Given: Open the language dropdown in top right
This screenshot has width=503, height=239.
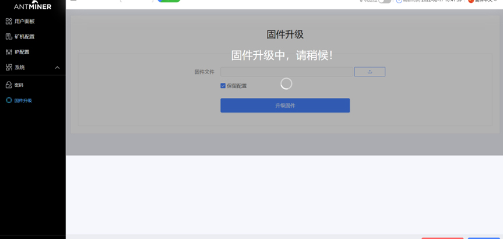Looking at the screenshot, I should 483,1.
